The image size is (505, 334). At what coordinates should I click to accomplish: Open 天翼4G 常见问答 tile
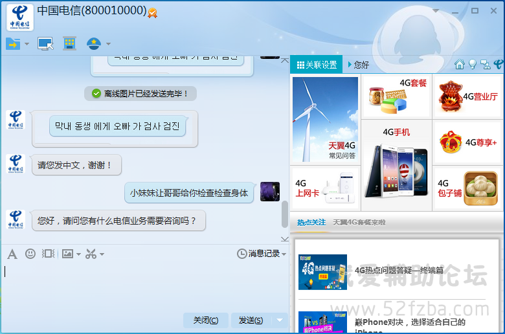click(325, 119)
